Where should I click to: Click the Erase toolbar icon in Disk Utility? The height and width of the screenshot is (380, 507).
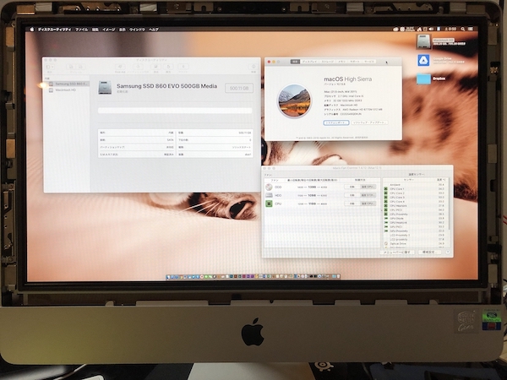(155, 68)
